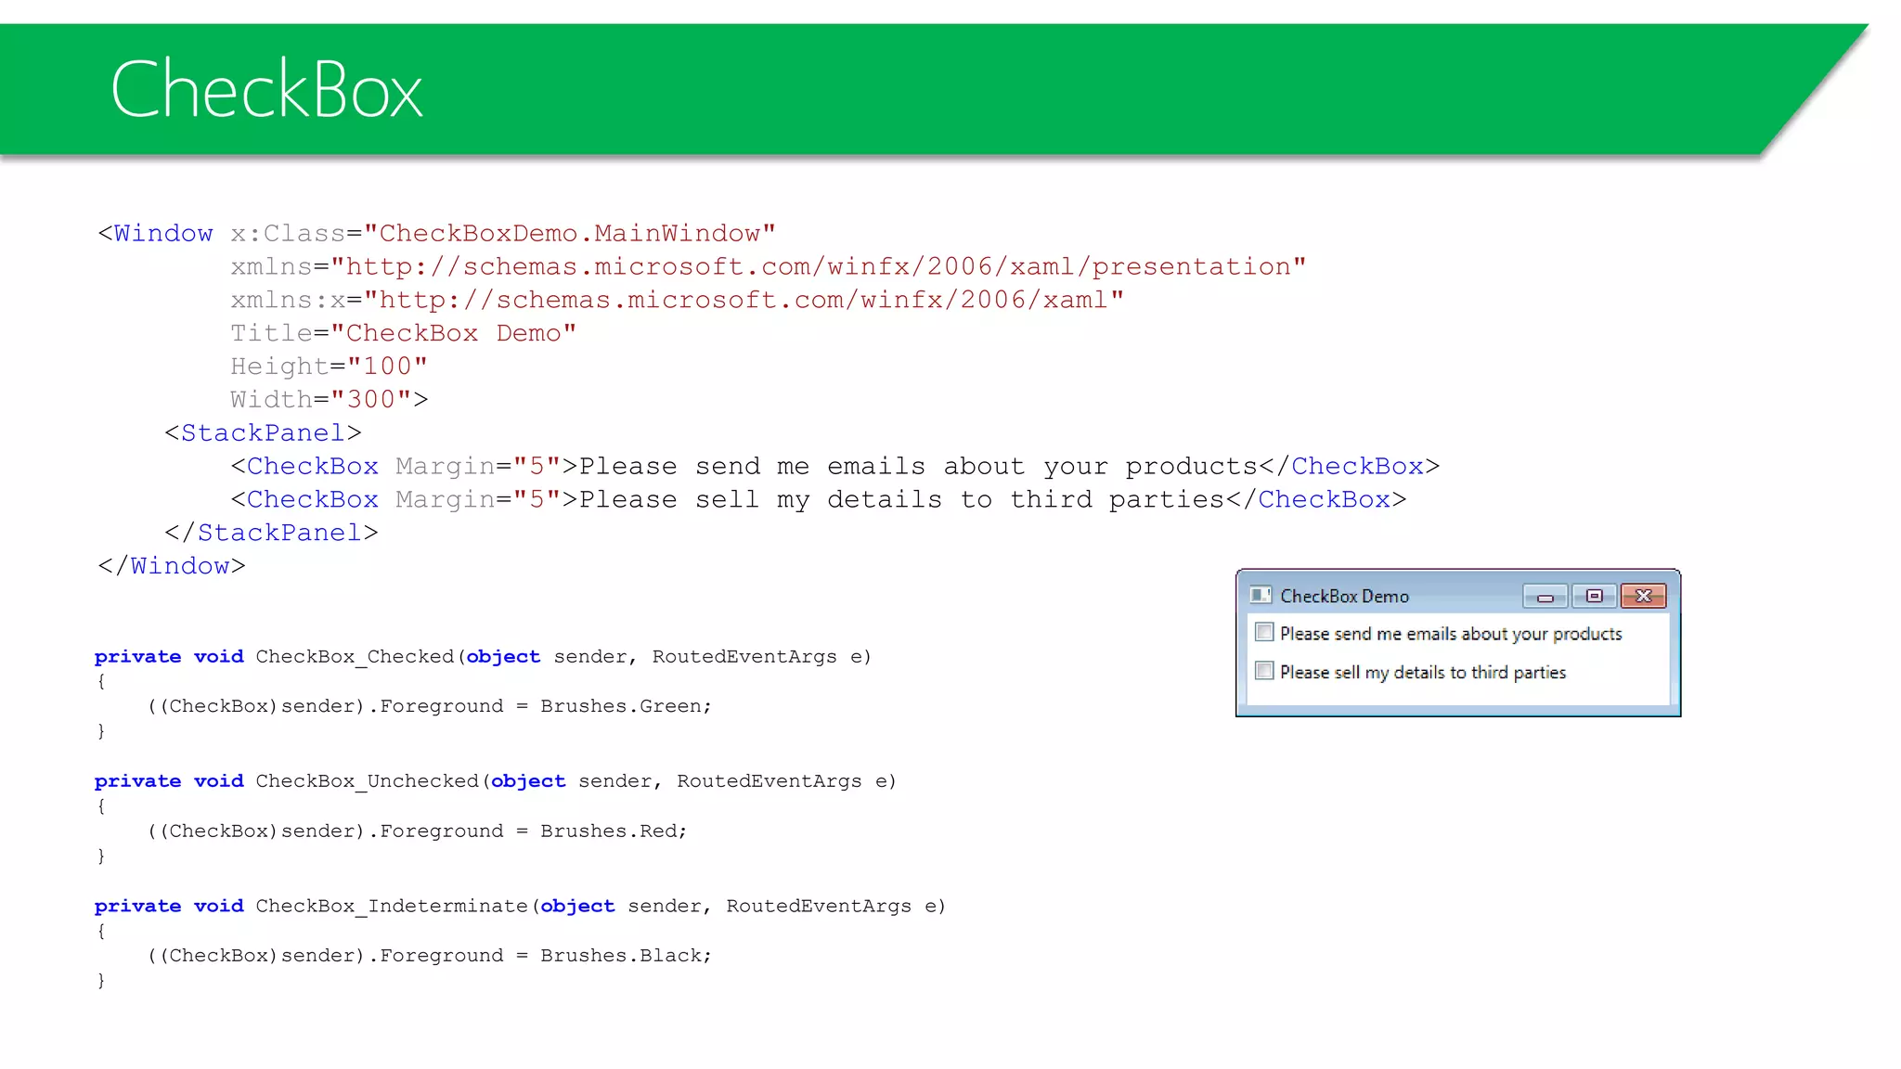Click the closing </StackPanel> tag

tap(271, 533)
